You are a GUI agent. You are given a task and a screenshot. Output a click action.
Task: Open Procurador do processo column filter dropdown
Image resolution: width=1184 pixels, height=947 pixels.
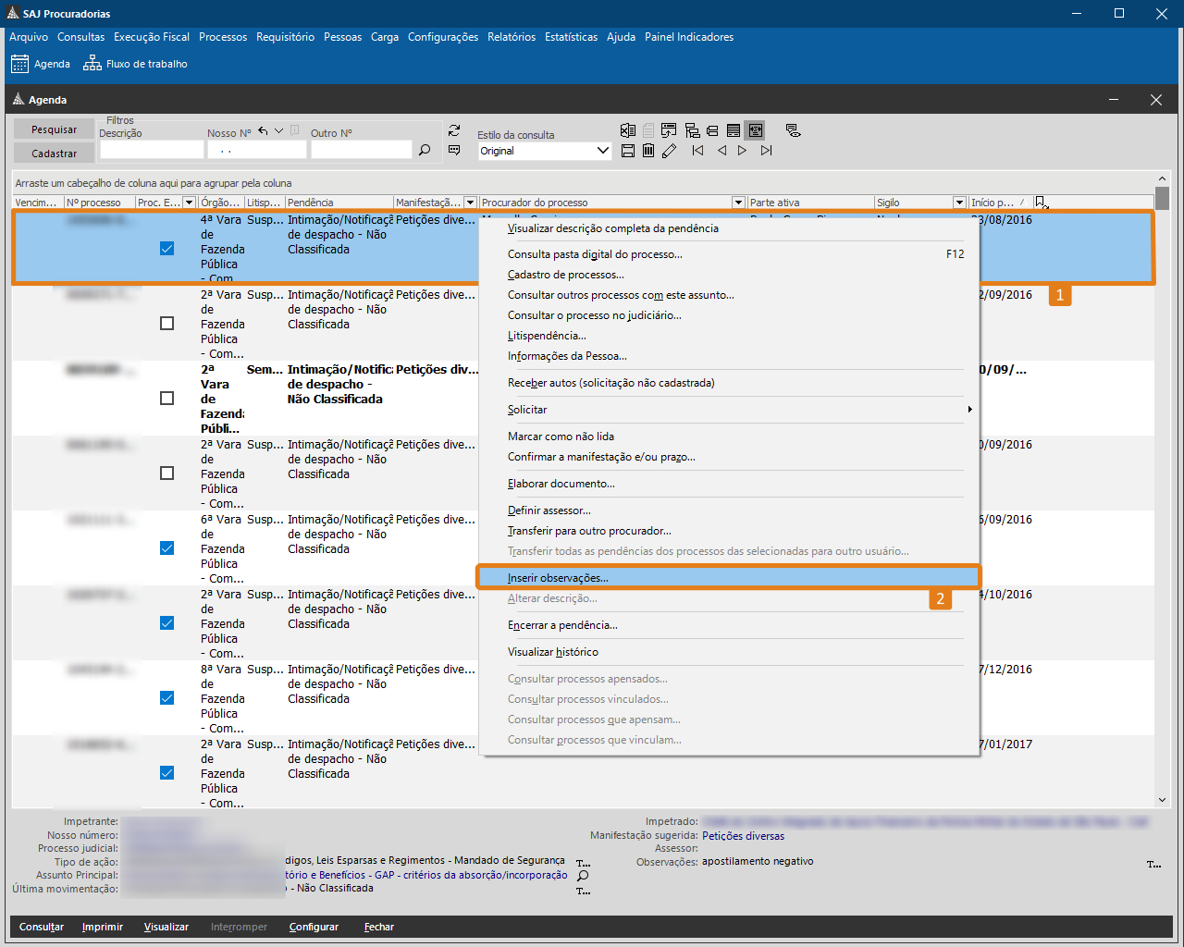[738, 202]
